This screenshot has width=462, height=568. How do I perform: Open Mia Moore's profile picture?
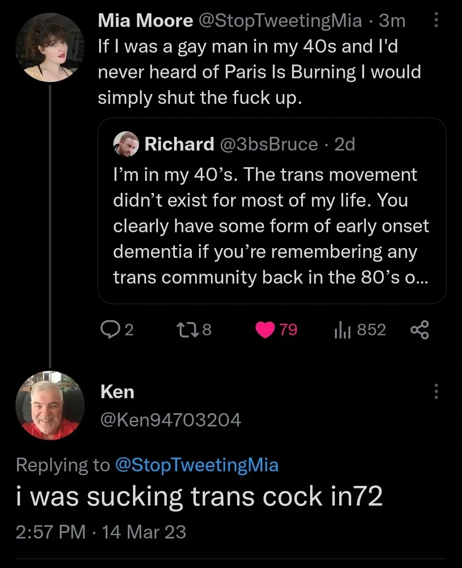click(x=50, y=47)
